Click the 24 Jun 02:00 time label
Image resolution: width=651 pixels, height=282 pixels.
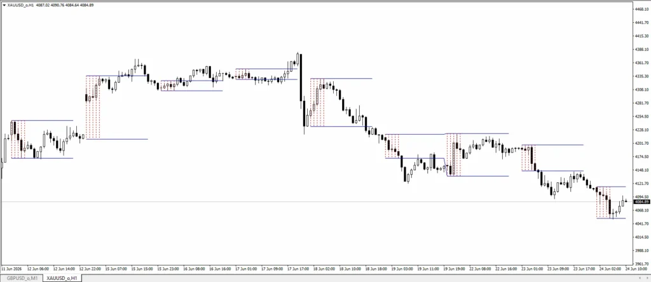click(611, 269)
